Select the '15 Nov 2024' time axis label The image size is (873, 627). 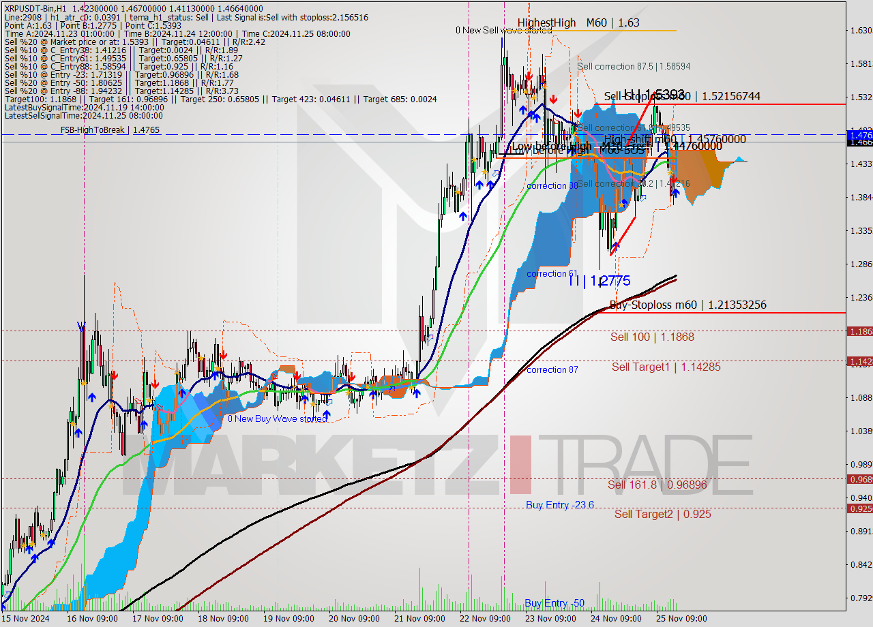pos(26,619)
